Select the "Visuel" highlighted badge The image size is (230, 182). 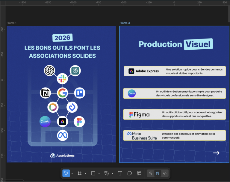[199, 44]
